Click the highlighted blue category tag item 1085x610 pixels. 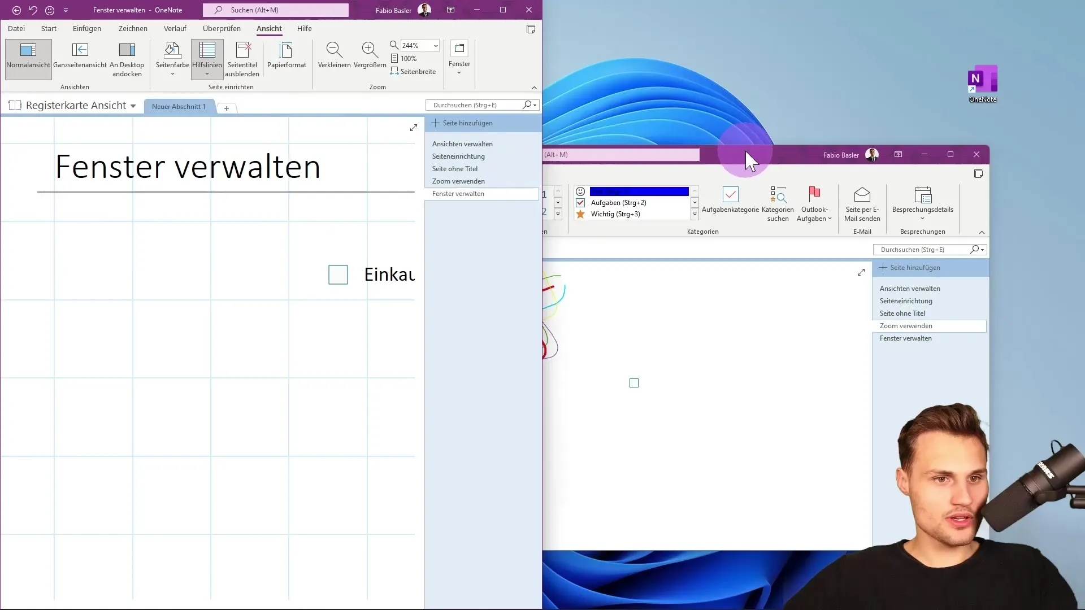(639, 191)
